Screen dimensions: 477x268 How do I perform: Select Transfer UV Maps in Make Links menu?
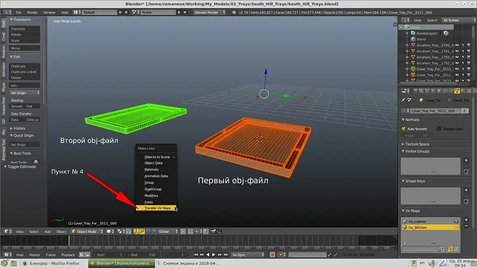(156, 208)
